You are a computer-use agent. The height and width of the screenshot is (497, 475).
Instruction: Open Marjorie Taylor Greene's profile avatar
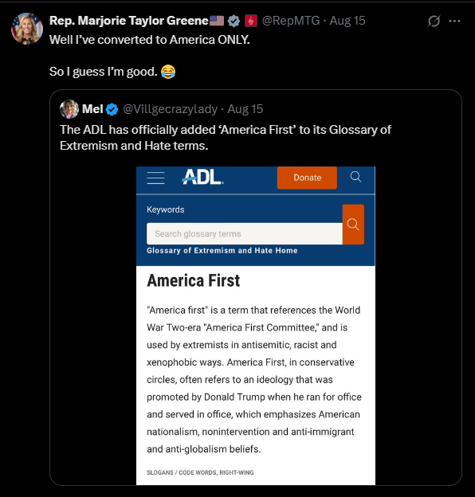tap(27, 29)
